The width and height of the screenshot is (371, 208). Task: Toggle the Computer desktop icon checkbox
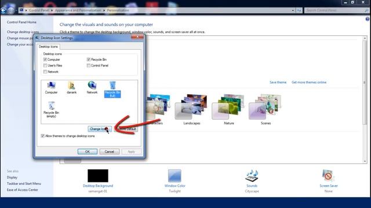point(45,60)
